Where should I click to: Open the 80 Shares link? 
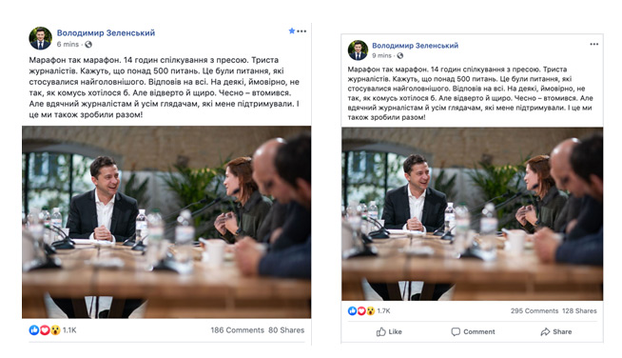pyautogui.click(x=286, y=330)
